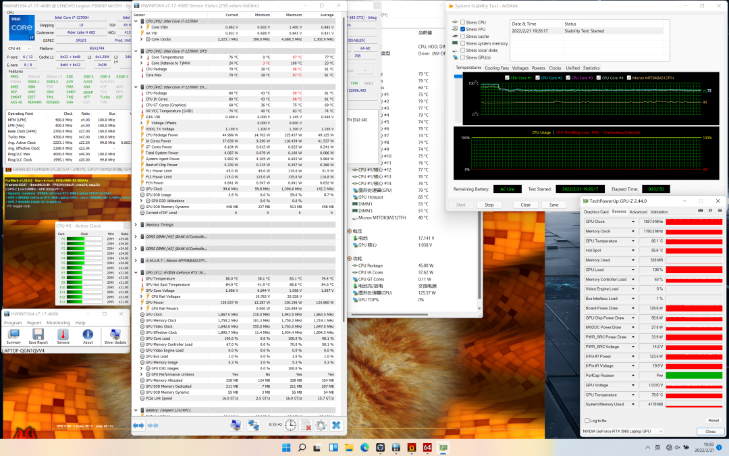
Task: Reset sensor clock timer icon
Action: pyautogui.click(x=290, y=425)
